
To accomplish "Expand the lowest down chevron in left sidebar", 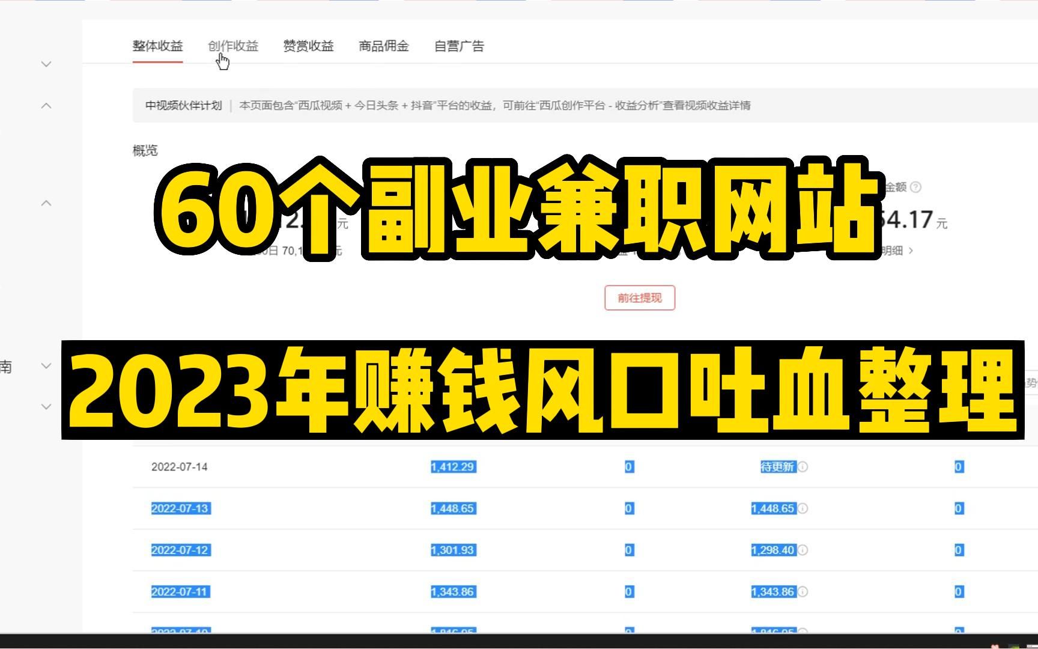I will (46, 407).
